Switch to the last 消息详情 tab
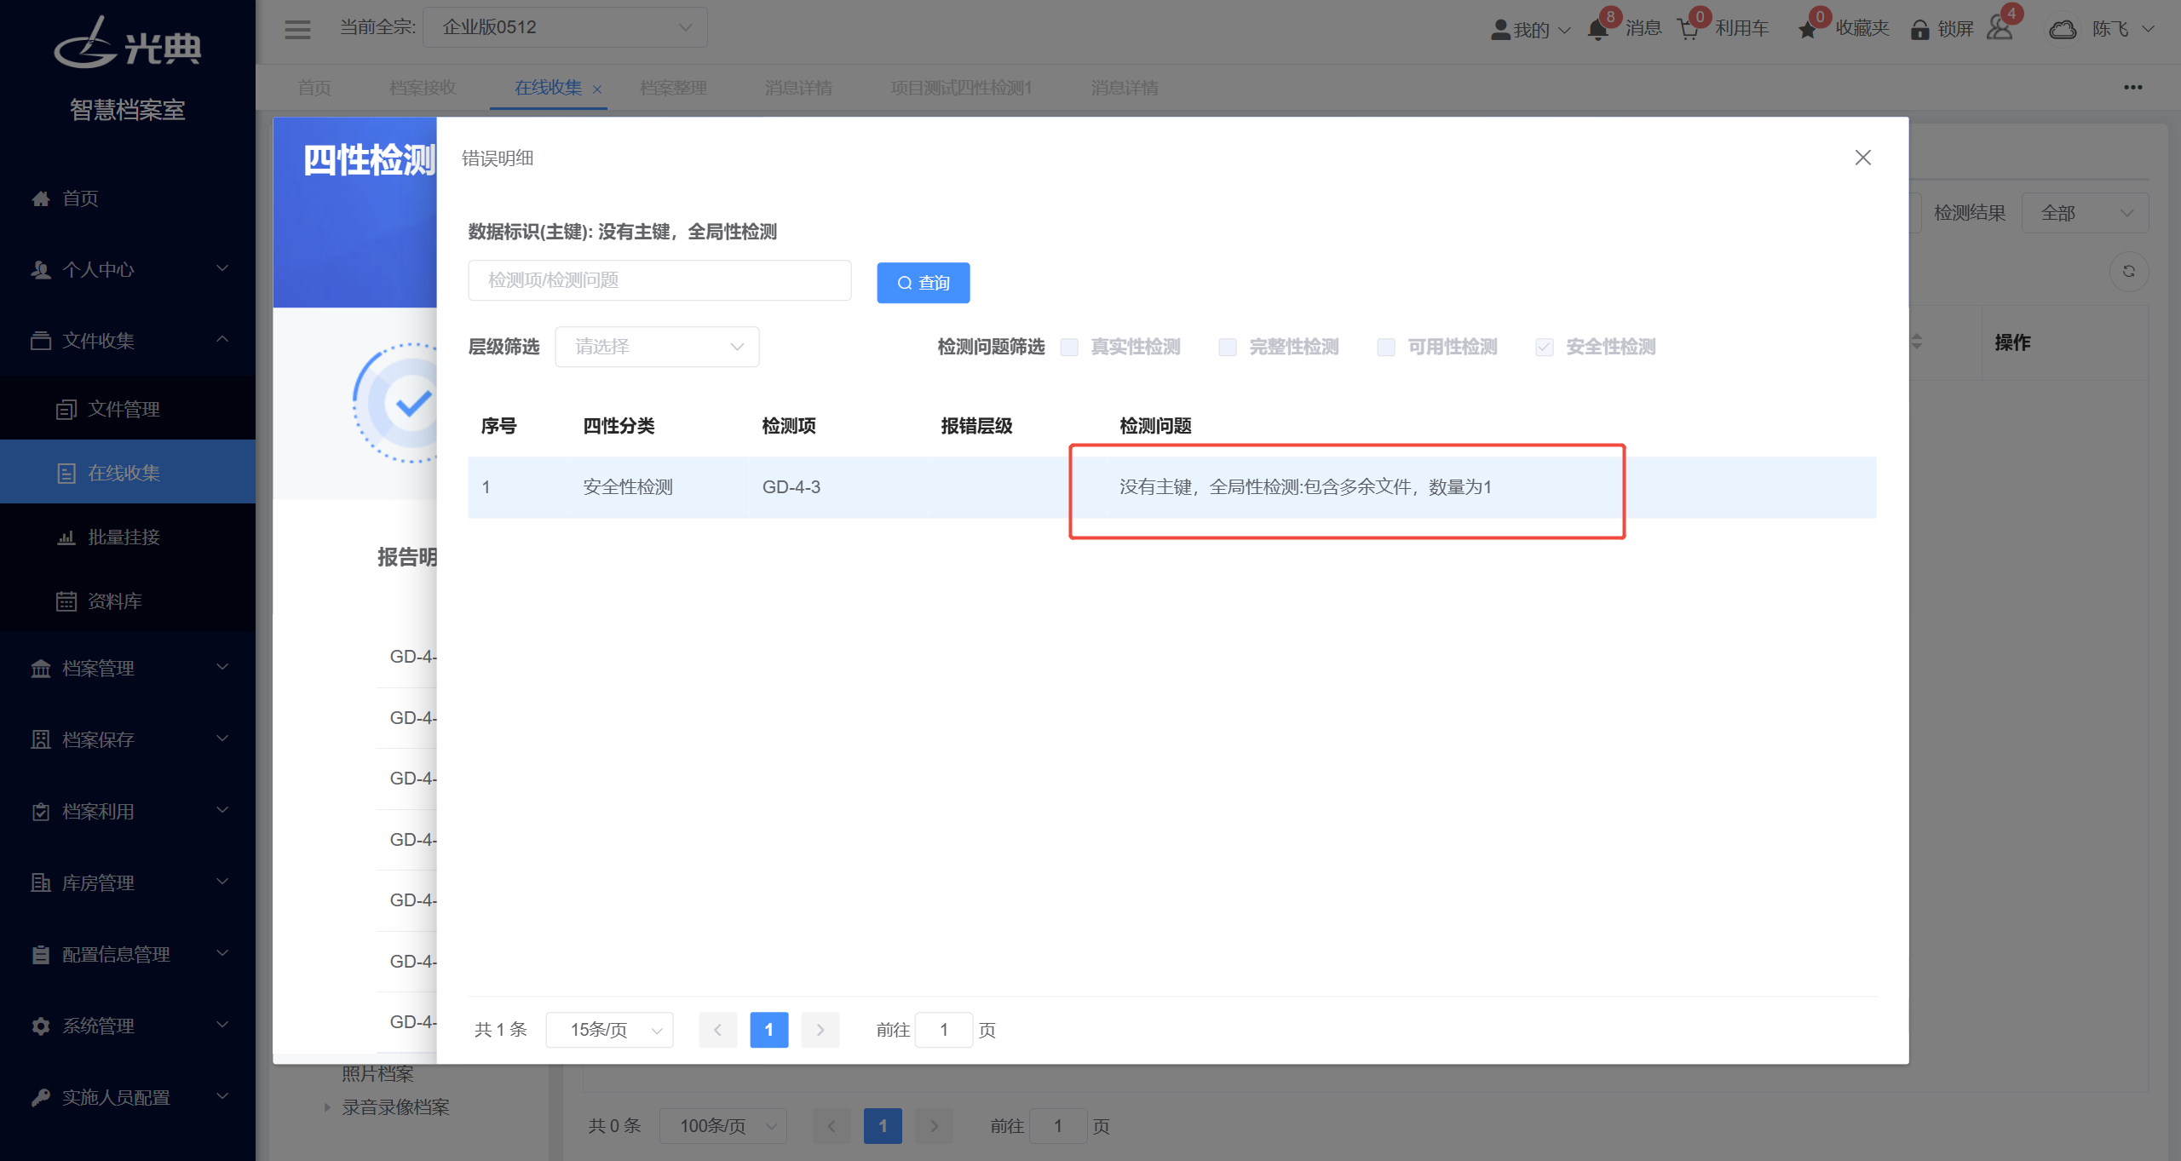This screenshot has height=1161, width=2181. (1125, 88)
